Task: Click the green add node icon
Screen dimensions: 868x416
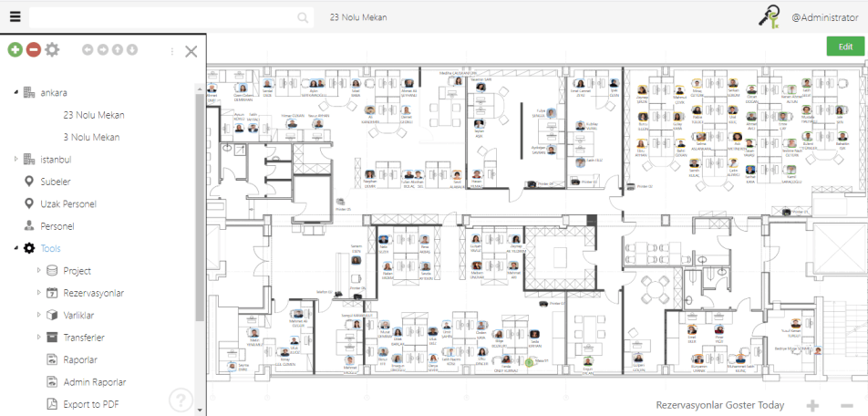Action: point(15,50)
